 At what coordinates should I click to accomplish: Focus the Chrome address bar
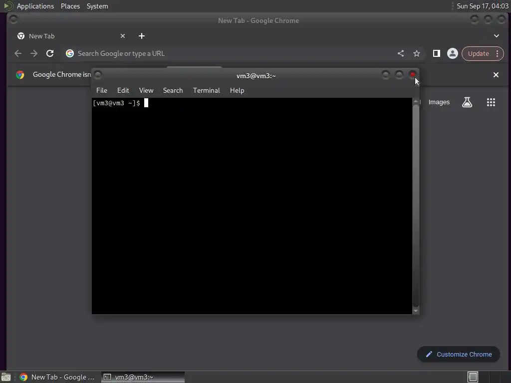(228, 53)
